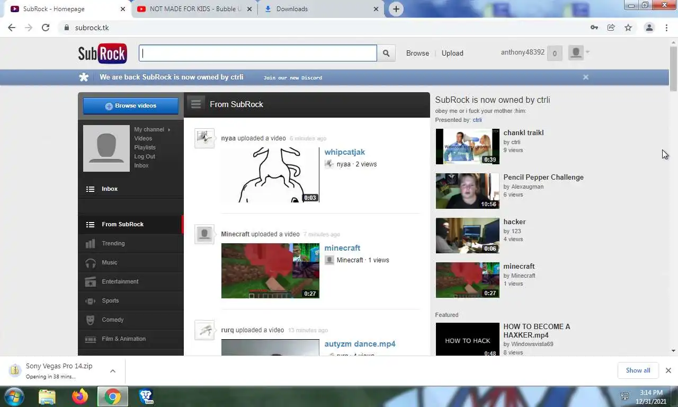Select From SubRock sidebar item
678x407 pixels.
coord(131,224)
